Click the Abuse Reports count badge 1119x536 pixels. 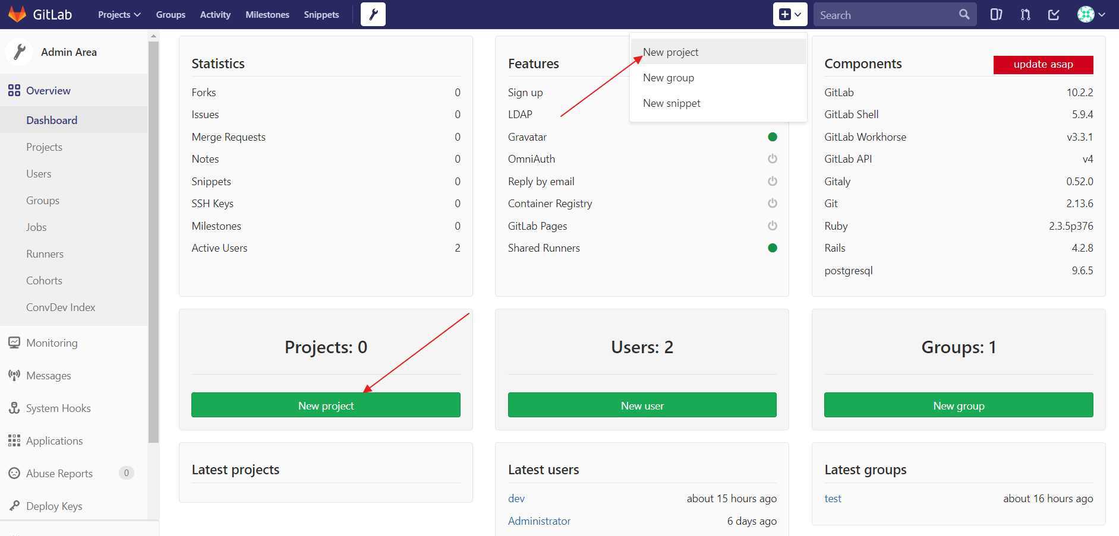[126, 473]
